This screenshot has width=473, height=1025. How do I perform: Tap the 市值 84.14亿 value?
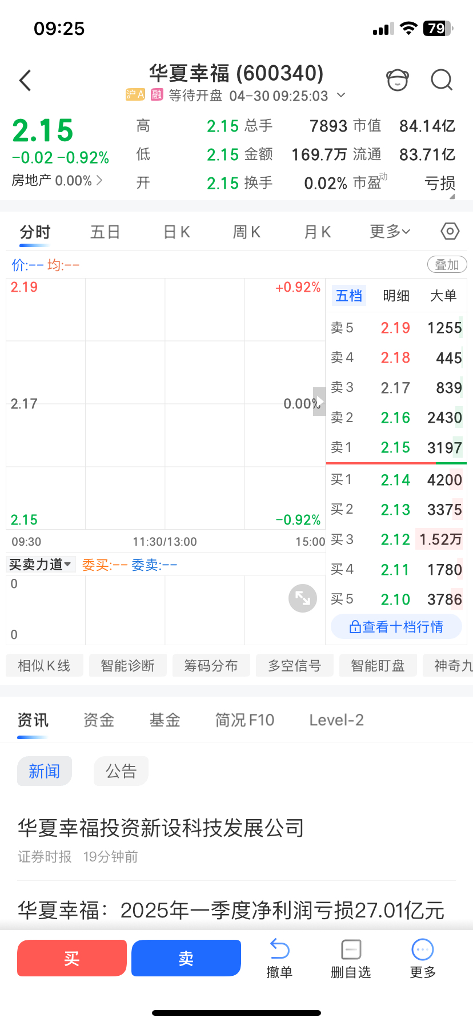point(427,126)
